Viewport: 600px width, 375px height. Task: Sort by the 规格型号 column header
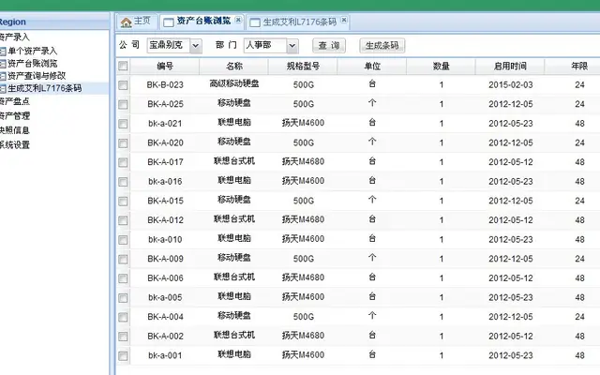pyautogui.click(x=303, y=67)
